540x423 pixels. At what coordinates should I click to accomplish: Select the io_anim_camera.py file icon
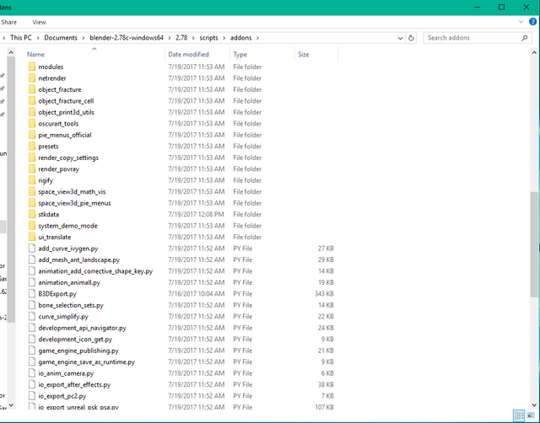[x=32, y=373]
